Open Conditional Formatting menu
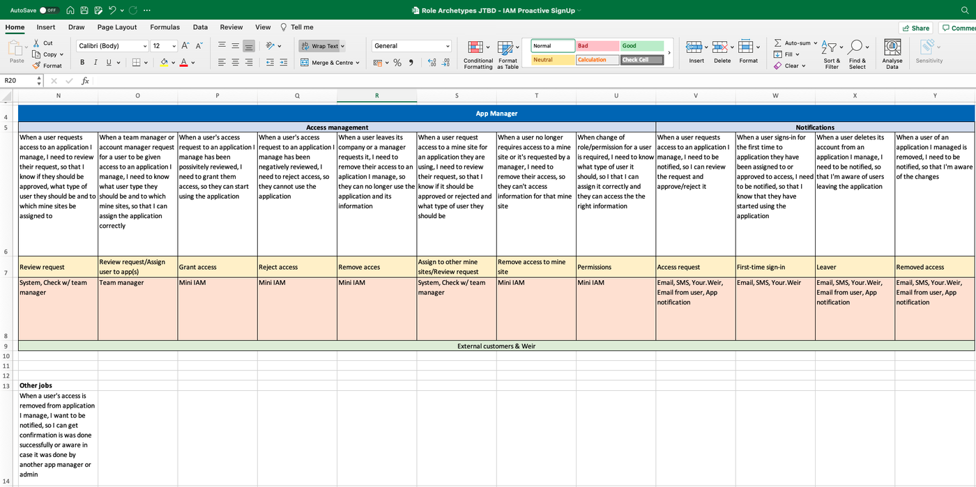Image resolution: width=976 pixels, height=487 pixels. 478,54
